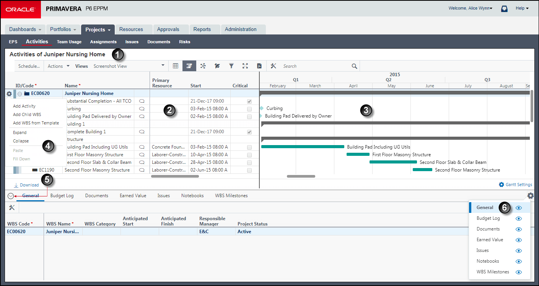This screenshot has width=539, height=286.
Task: Collapse the details panel using circle chevron
Action: pyautogui.click(x=11, y=196)
